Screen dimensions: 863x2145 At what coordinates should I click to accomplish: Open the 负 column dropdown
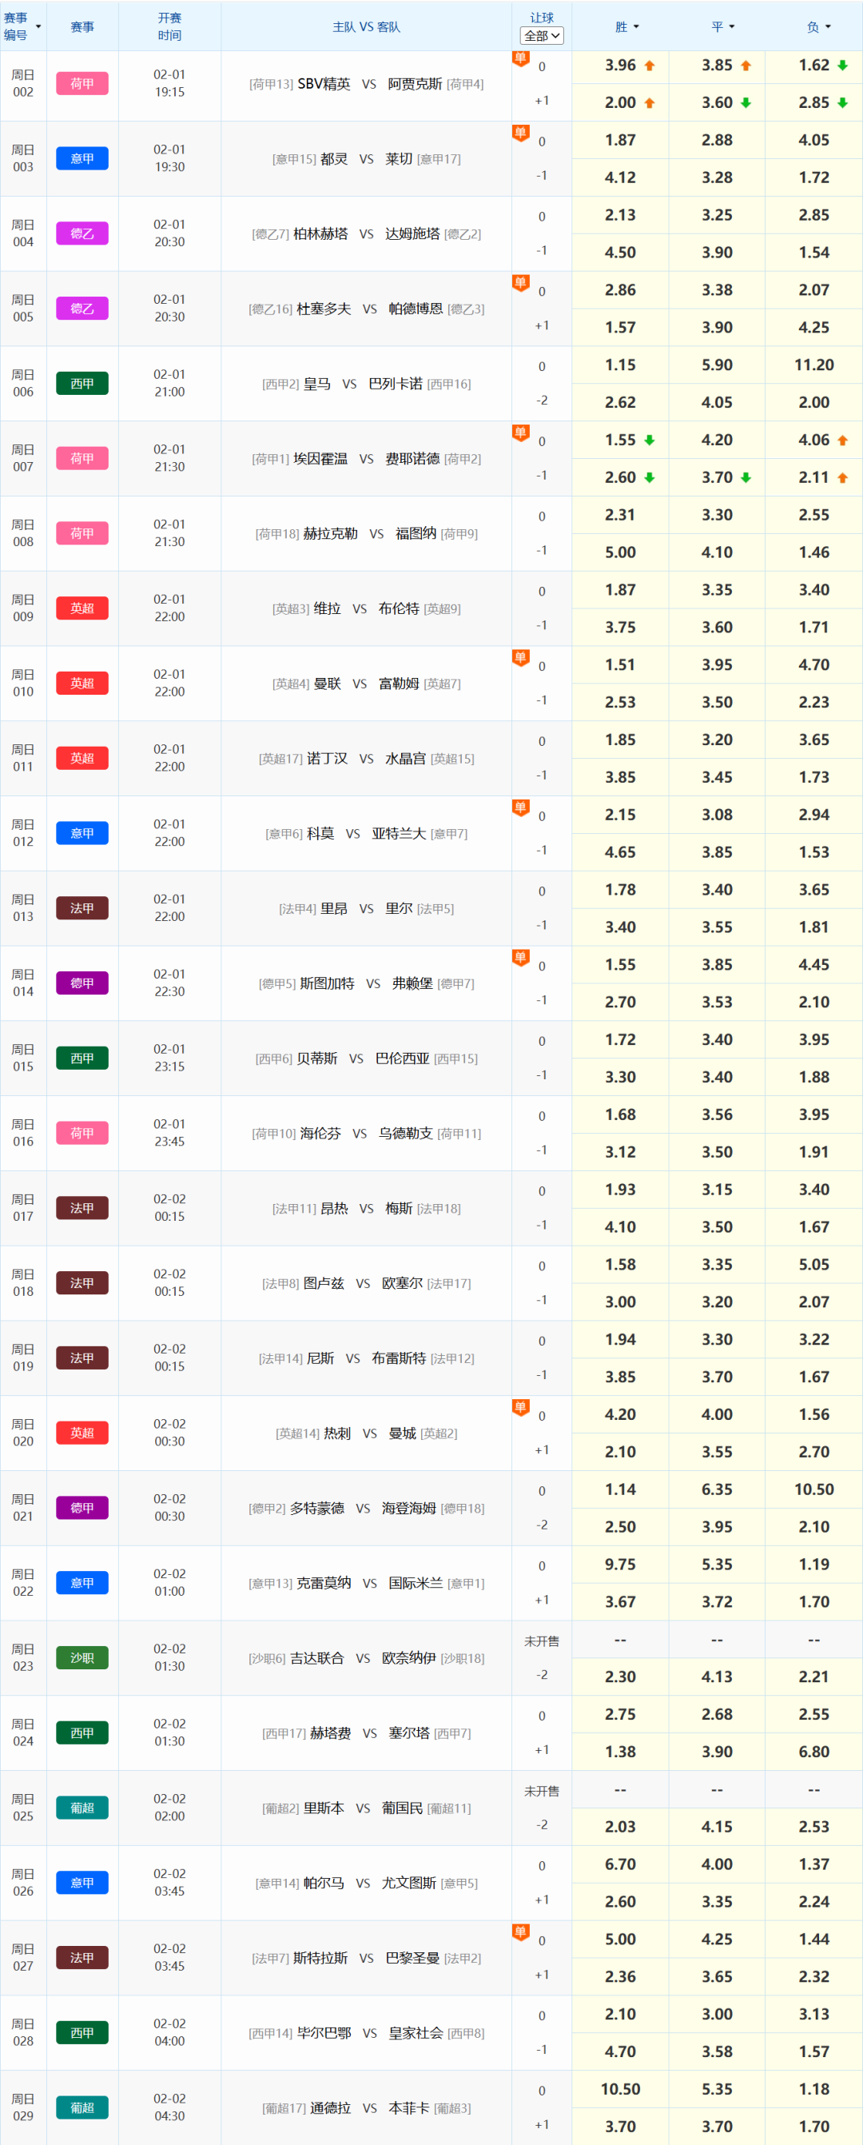(x=828, y=27)
